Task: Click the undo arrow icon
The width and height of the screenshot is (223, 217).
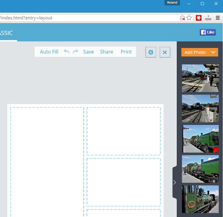Action: 67,52
